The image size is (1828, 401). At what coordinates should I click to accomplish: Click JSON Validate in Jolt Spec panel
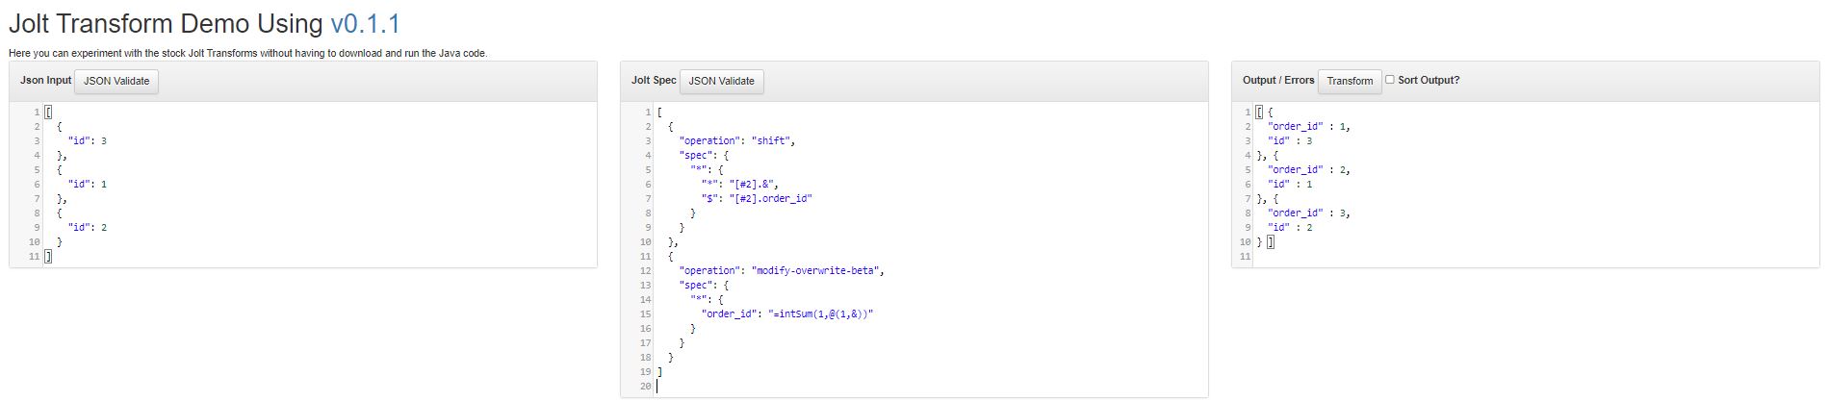(722, 81)
